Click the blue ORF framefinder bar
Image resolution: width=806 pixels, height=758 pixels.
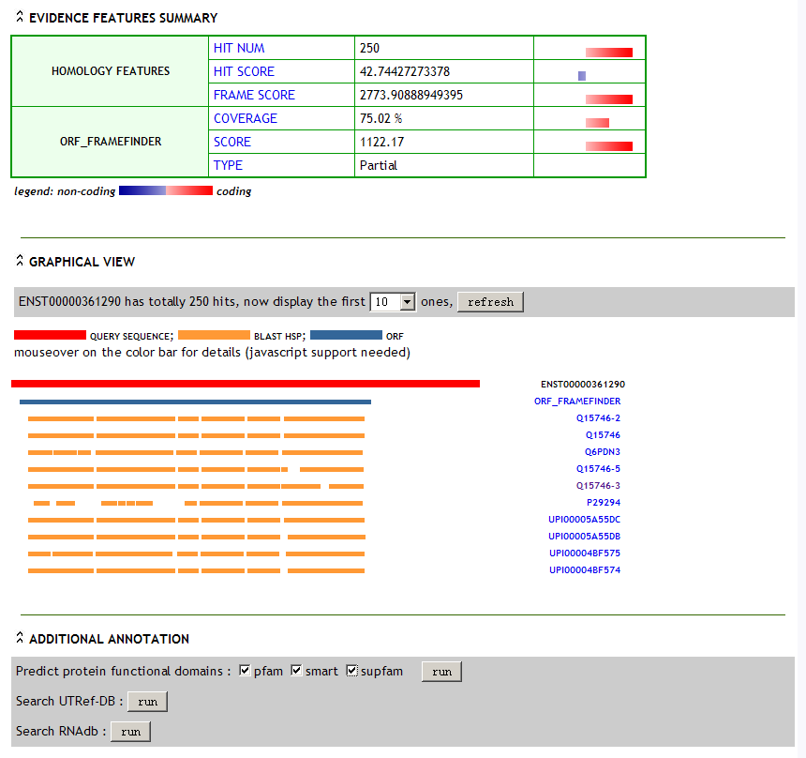coord(195,402)
